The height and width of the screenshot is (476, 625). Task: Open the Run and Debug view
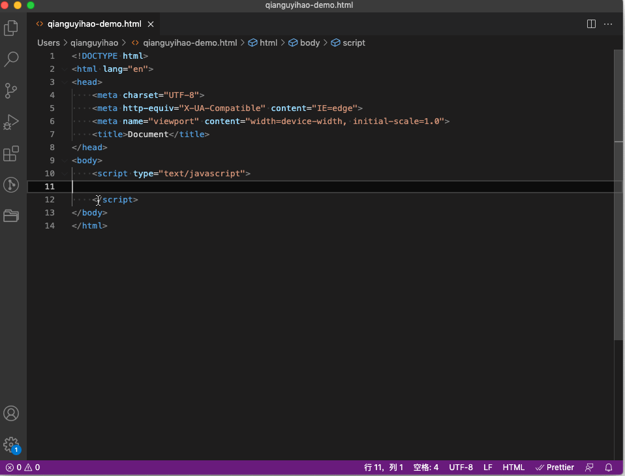click(x=11, y=122)
